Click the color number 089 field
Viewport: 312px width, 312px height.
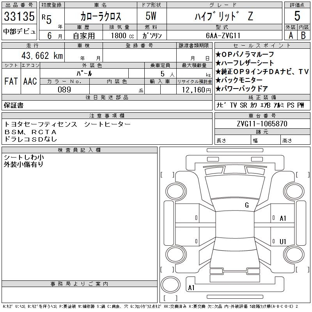coord(64,90)
